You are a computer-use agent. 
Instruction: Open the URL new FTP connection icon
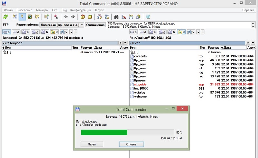coord(107,17)
